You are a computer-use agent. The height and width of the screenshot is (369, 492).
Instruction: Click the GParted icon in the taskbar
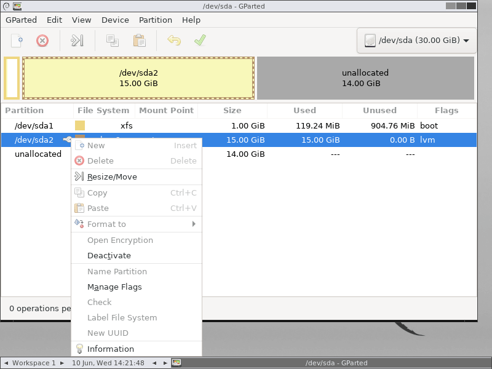pos(177,363)
